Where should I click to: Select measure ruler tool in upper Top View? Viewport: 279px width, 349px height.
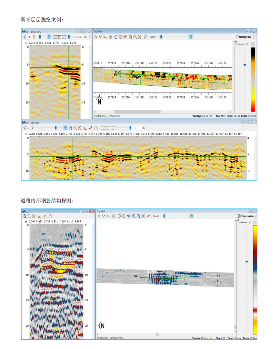(x=145, y=37)
